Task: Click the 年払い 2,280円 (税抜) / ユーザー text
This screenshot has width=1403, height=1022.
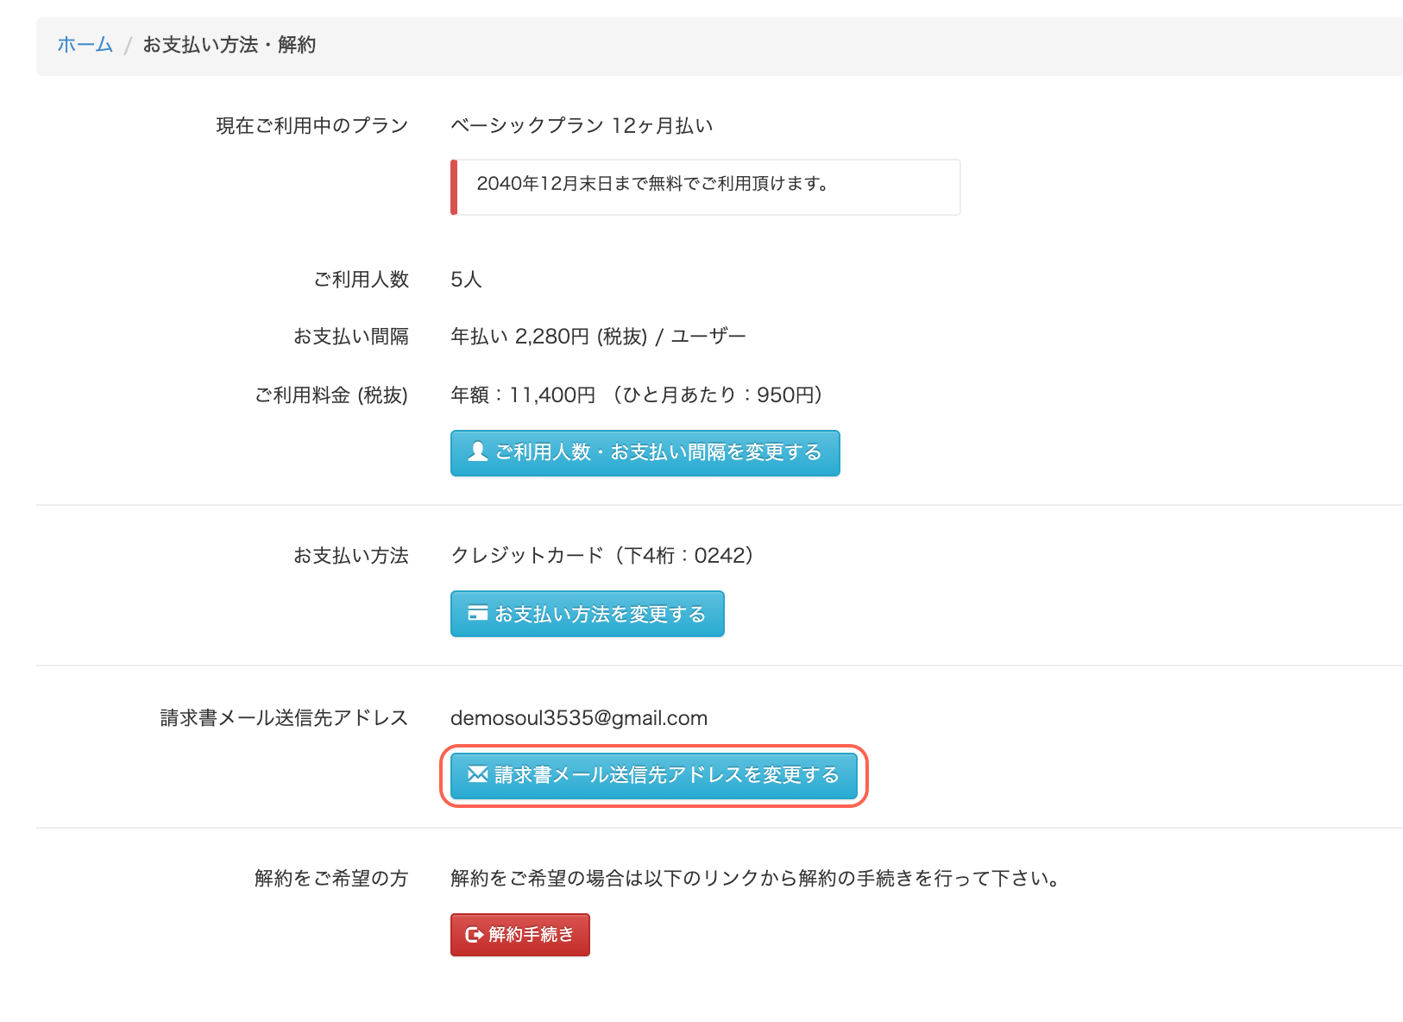Action: coord(598,337)
